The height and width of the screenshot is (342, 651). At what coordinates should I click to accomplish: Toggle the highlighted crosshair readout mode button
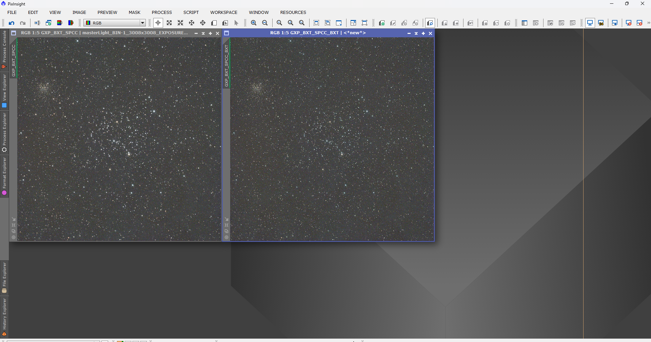[158, 23]
